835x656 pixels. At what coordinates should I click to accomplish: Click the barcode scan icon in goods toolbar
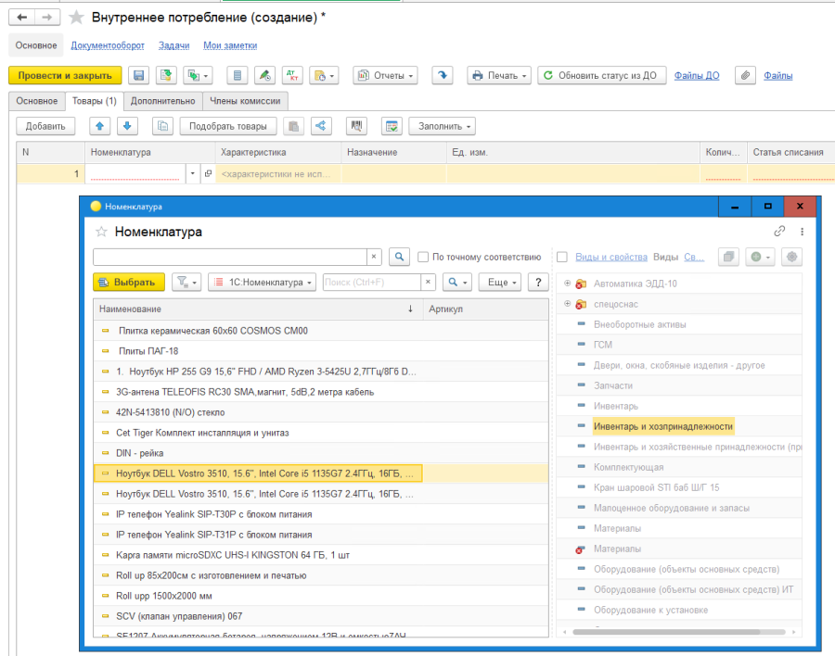tap(356, 126)
